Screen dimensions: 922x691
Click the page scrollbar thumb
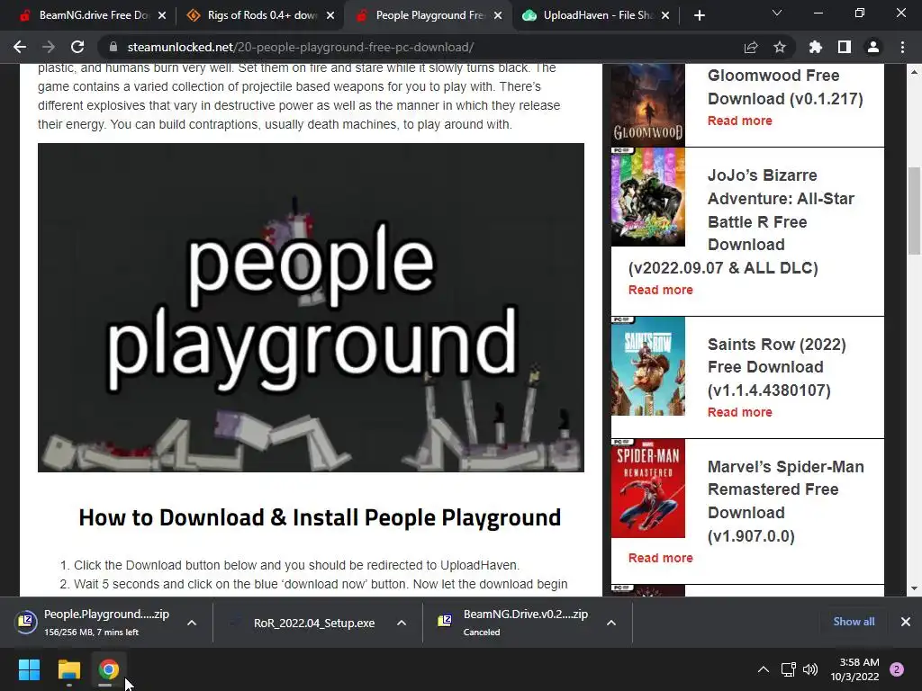click(915, 210)
